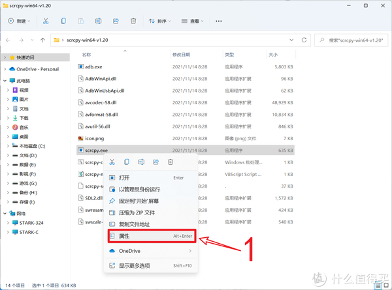This screenshot has width=392, height=290.
Task: Select 视频 in navigation pane
Action: click(x=24, y=90)
